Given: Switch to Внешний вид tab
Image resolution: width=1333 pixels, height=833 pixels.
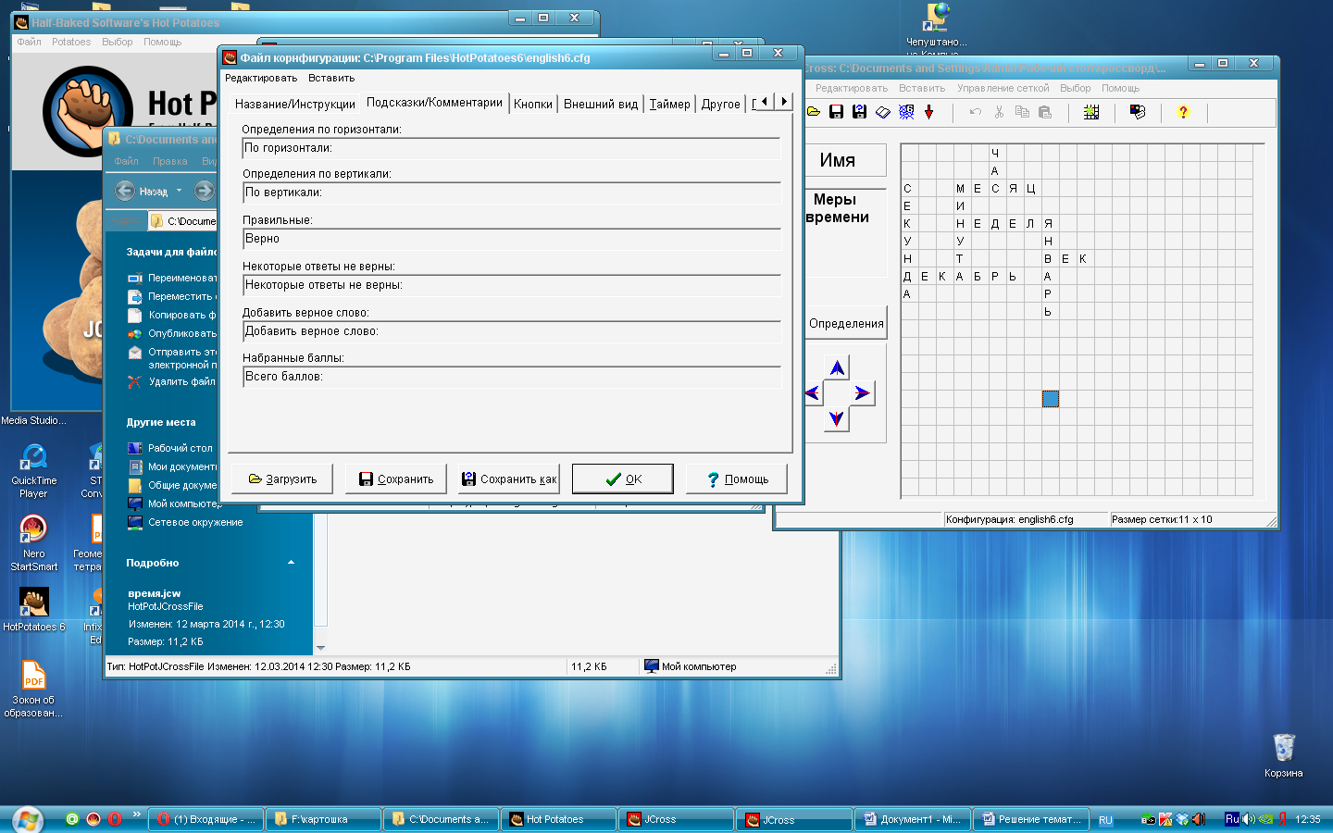Looking at the screenshot, I should click(x=601, y=104).
